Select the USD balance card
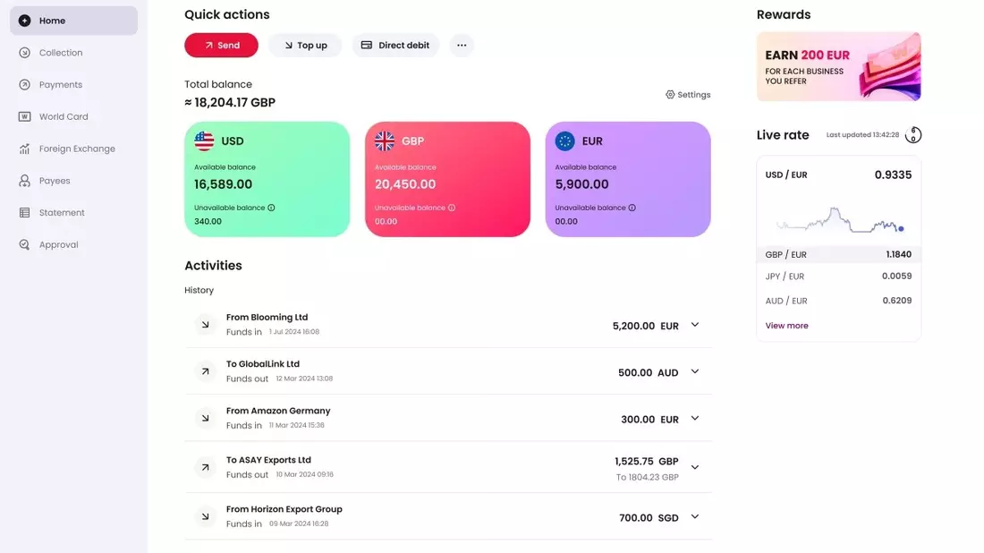The width and height of the screenshot is (984, 553). [267, 180]
